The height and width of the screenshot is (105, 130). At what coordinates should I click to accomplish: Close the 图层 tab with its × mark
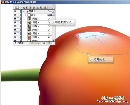tap(21, 8)
